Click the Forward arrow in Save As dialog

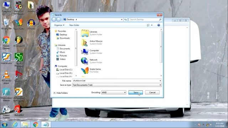(x=58, y=20)
